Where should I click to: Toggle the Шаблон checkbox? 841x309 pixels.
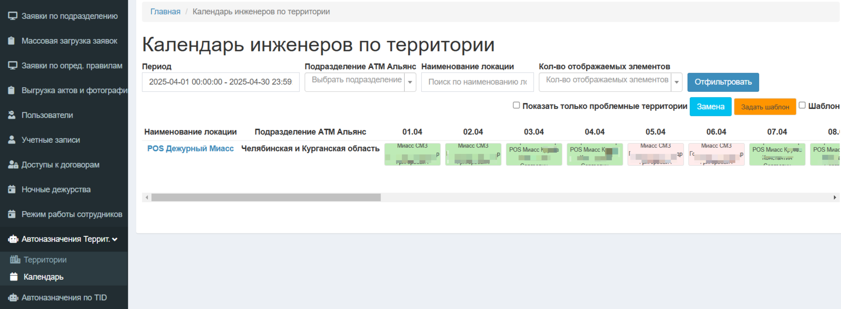802,105
